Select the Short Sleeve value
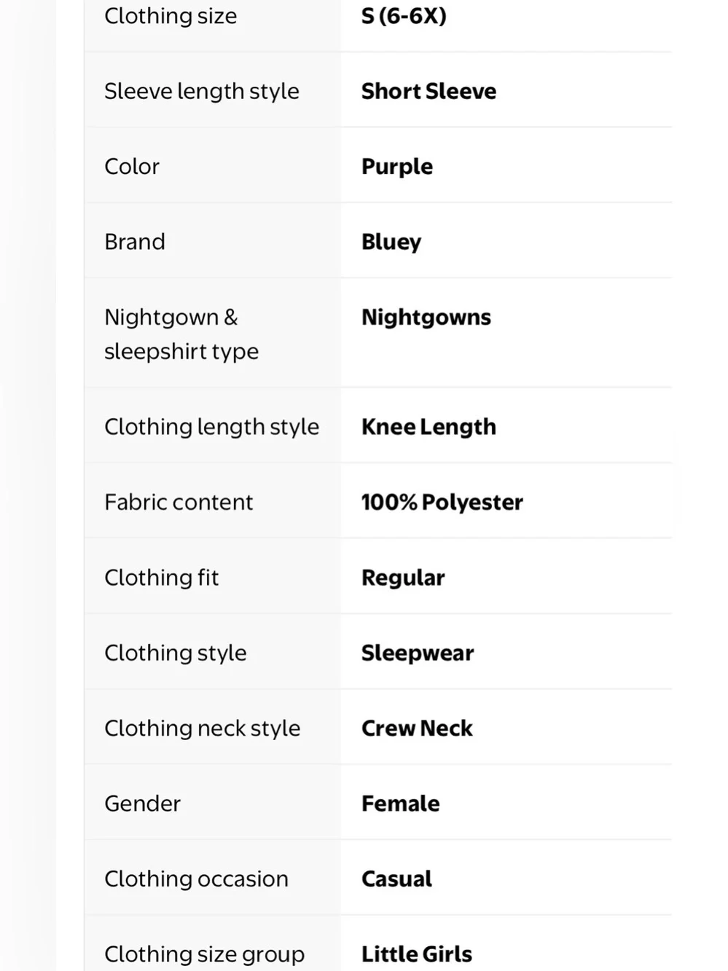728x971 pixels. tap(428, 91)
